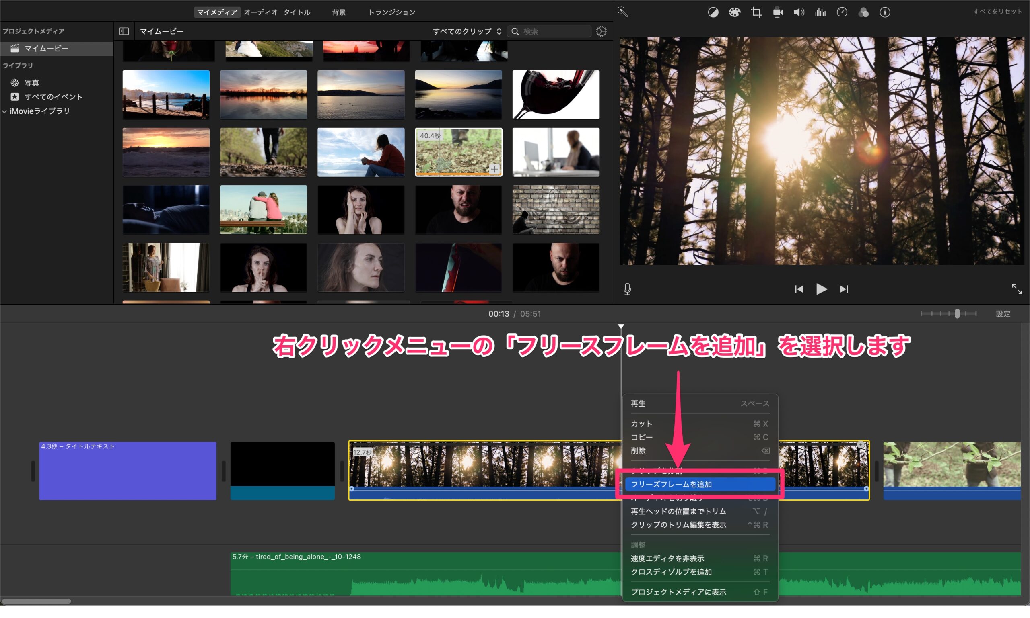Open the color correction palette icon

tap(734, 12)
